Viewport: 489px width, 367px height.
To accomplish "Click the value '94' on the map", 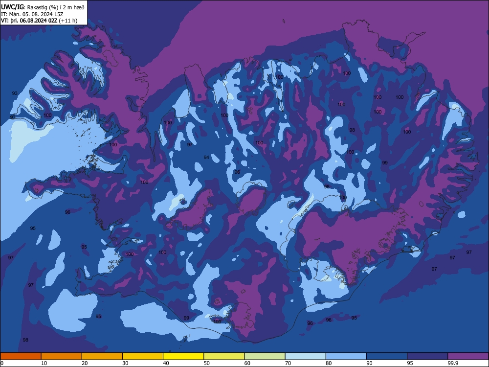I will tap(206, 157).
